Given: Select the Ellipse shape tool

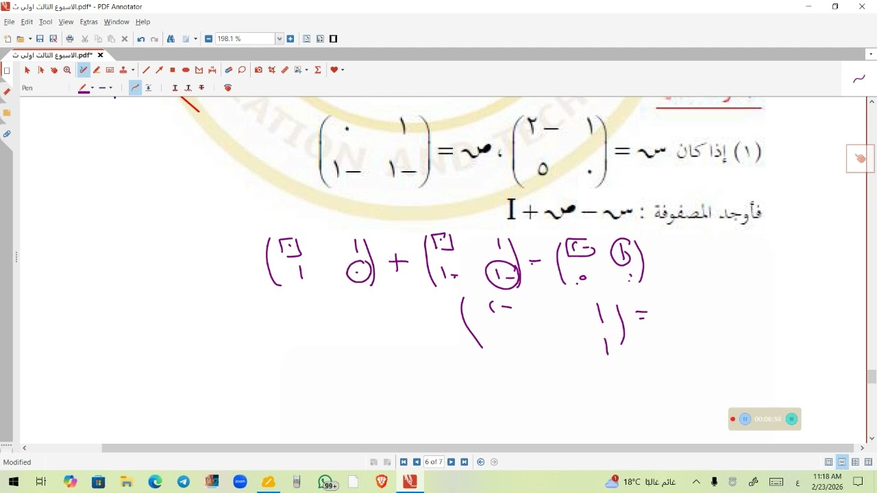Looking at the screenshot, I should 186,70.
